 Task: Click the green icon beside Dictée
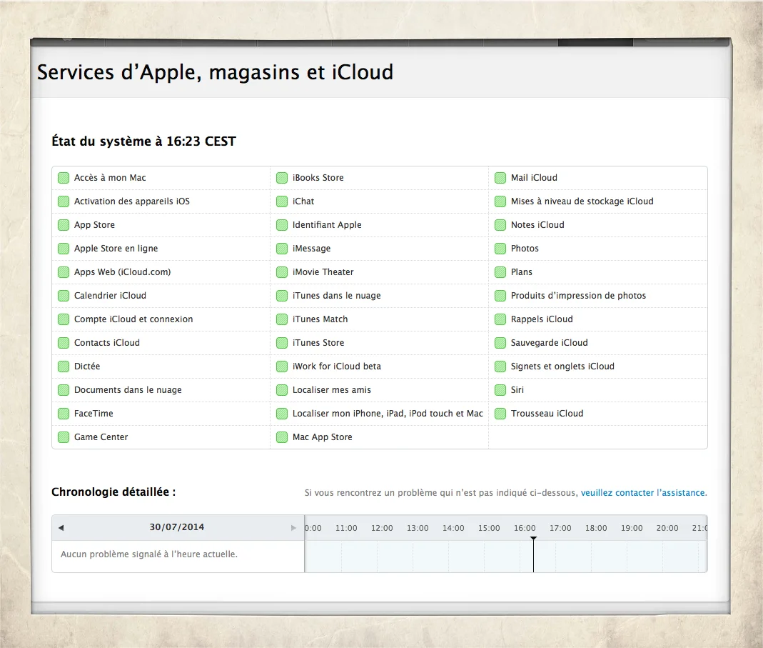(64, 367)
